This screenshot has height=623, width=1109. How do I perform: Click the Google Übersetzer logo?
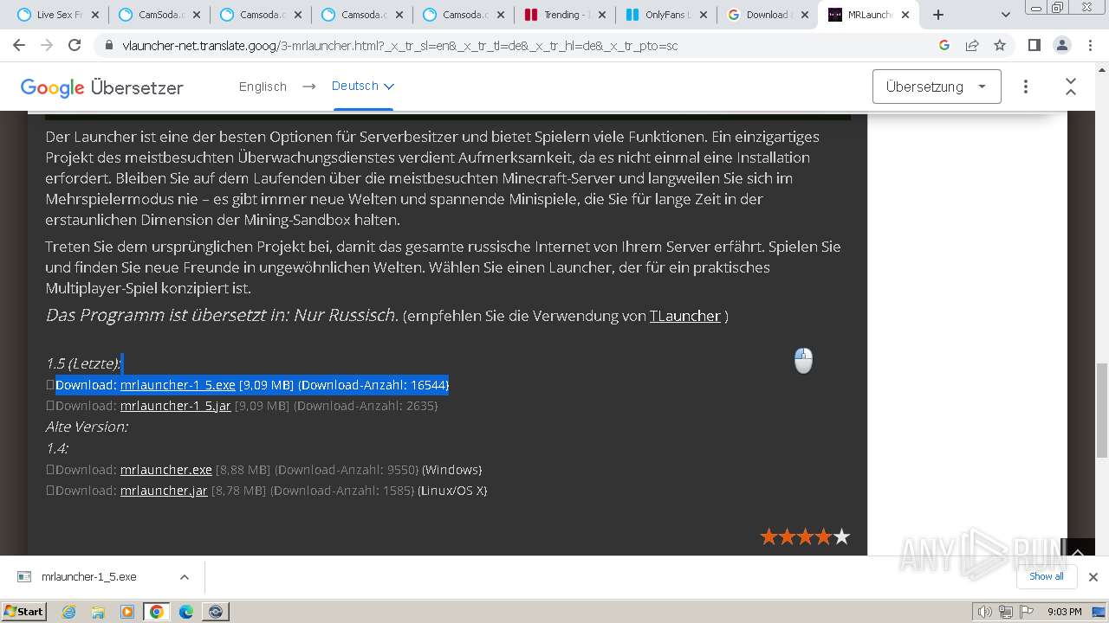pos(101,87)
